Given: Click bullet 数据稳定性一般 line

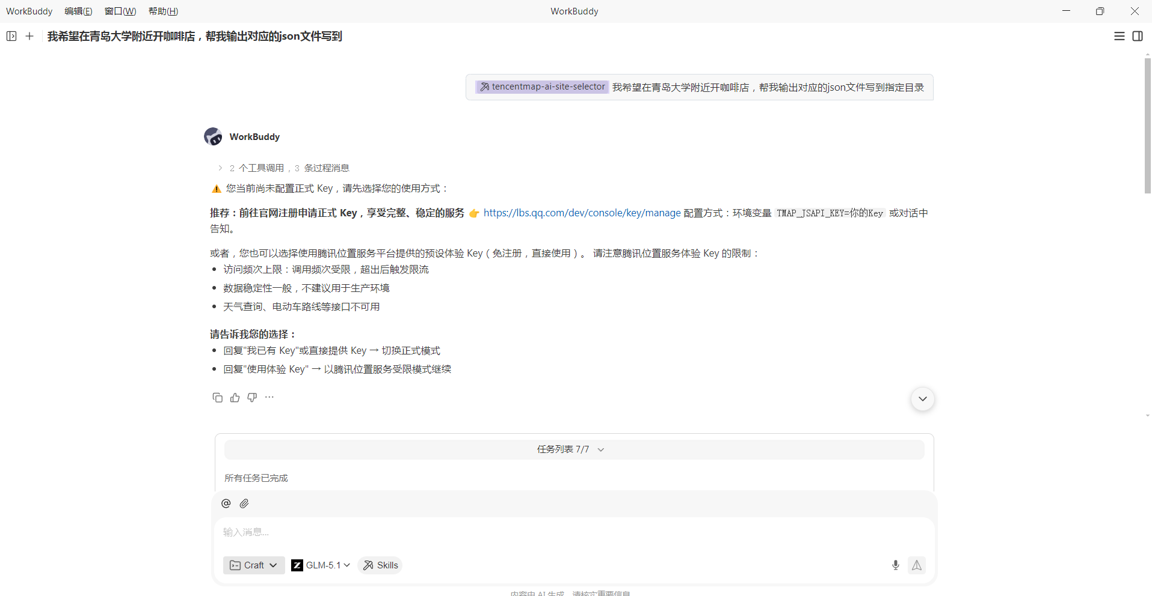Looking at the screenshot, I should (306, 288).
